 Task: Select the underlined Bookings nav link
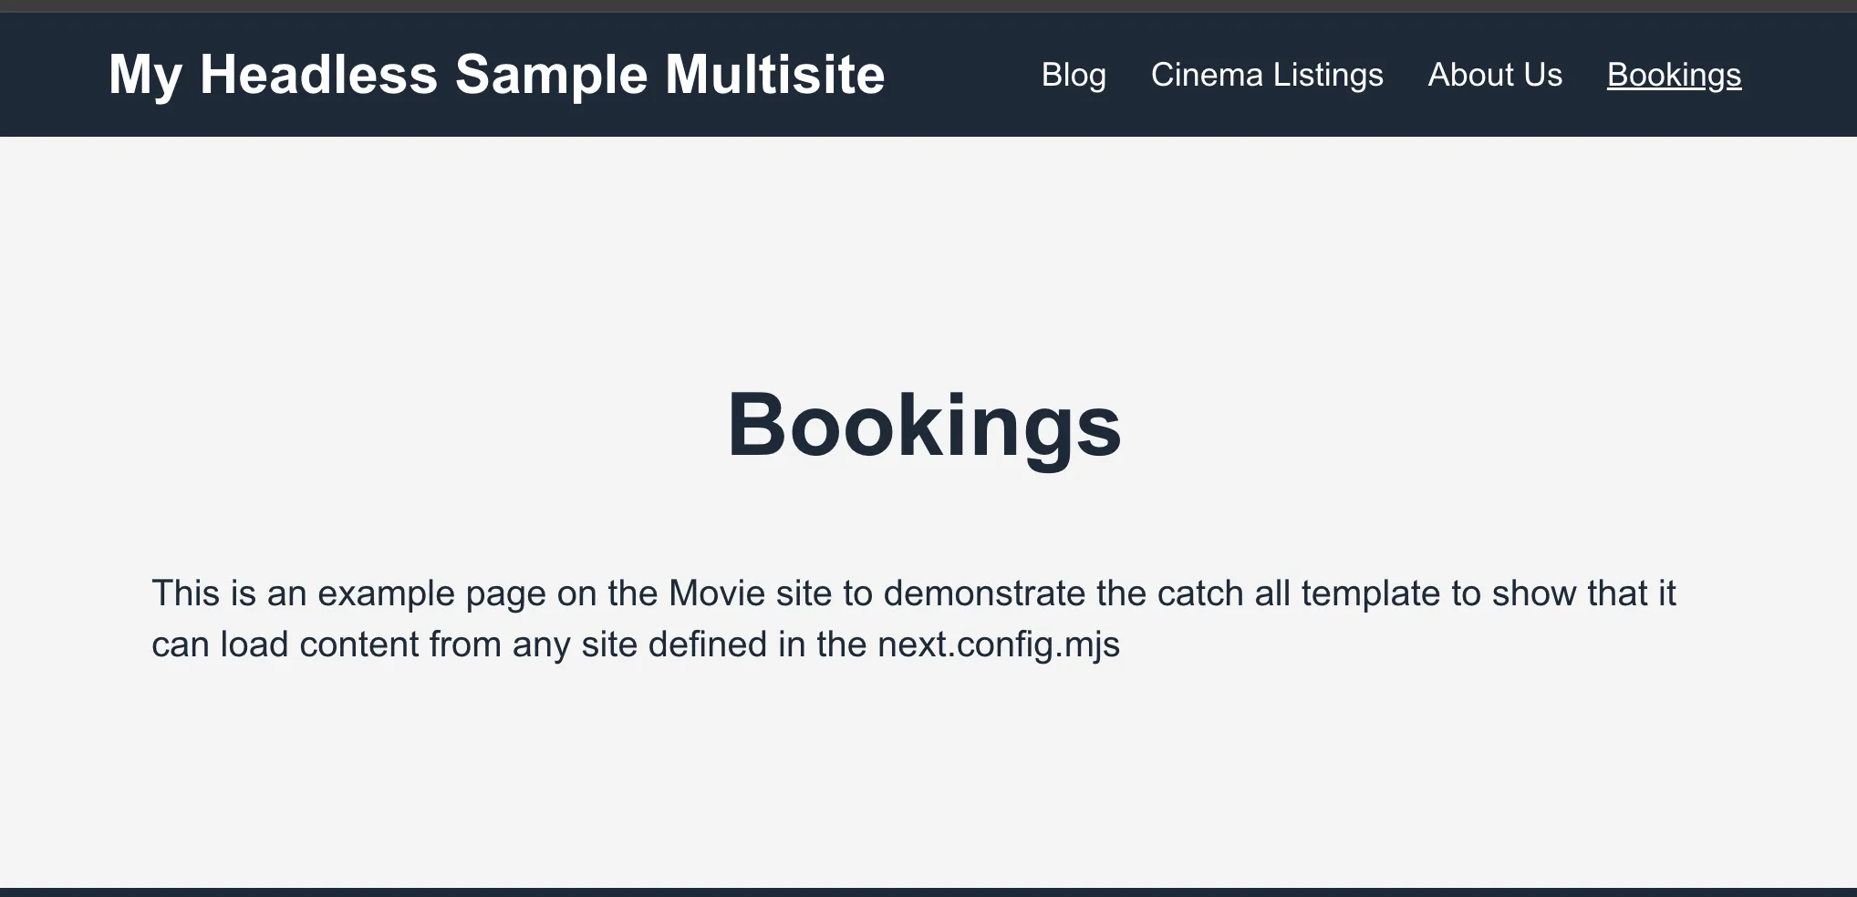click(x=1674, y=75)
